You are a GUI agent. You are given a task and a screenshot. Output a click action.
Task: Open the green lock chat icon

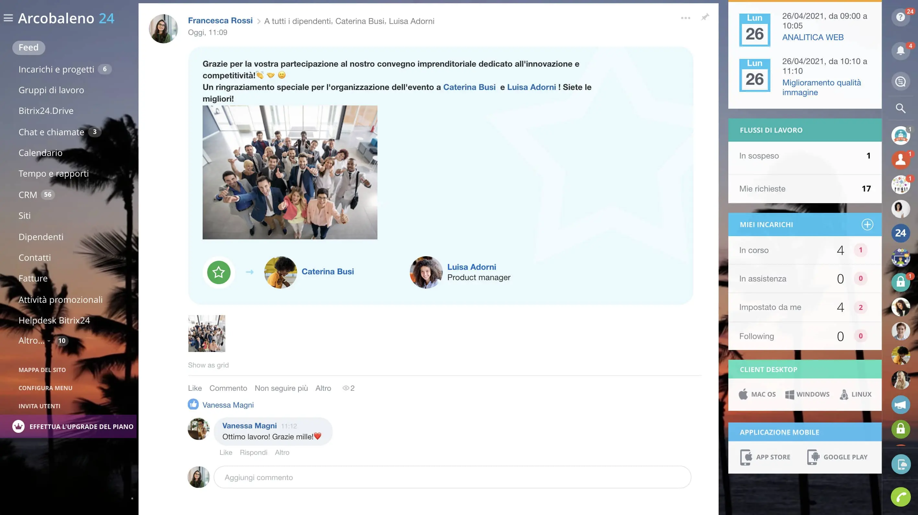click(901, 429)
